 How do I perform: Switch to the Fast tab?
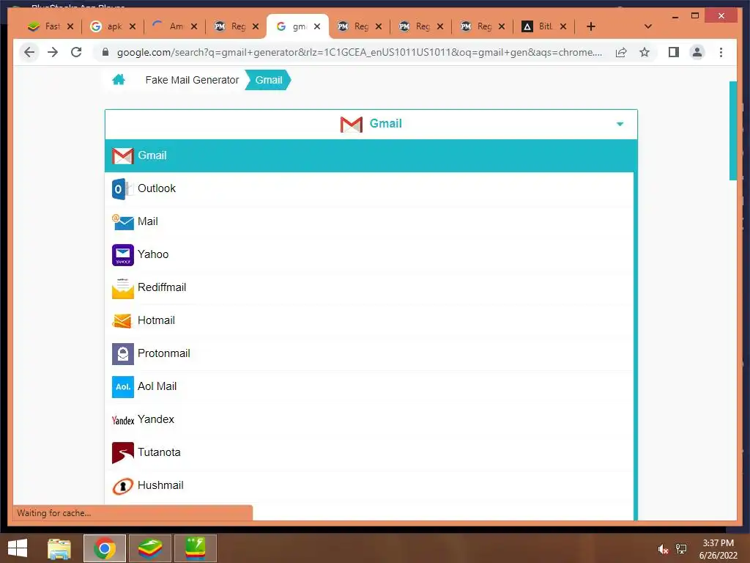tap(51, 26)
